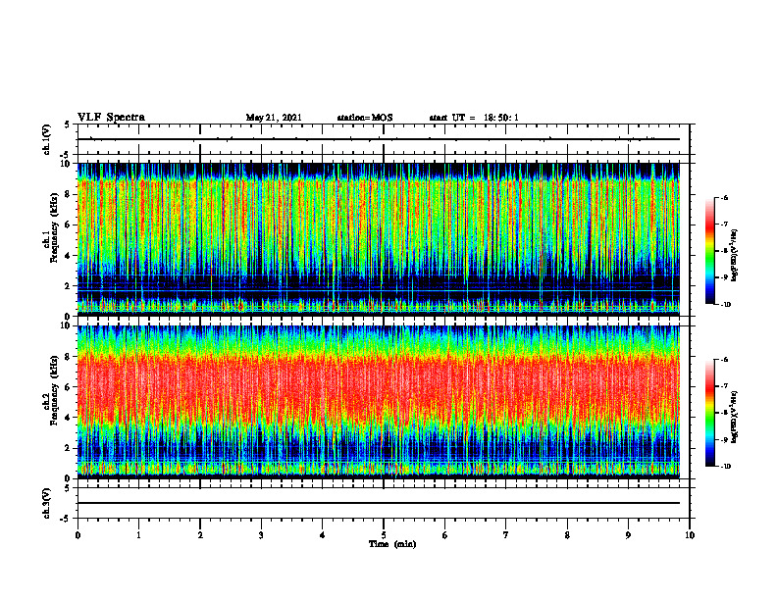
Task: Click the ch.2 spectrogram color scale bar
Action: point(709,413)
